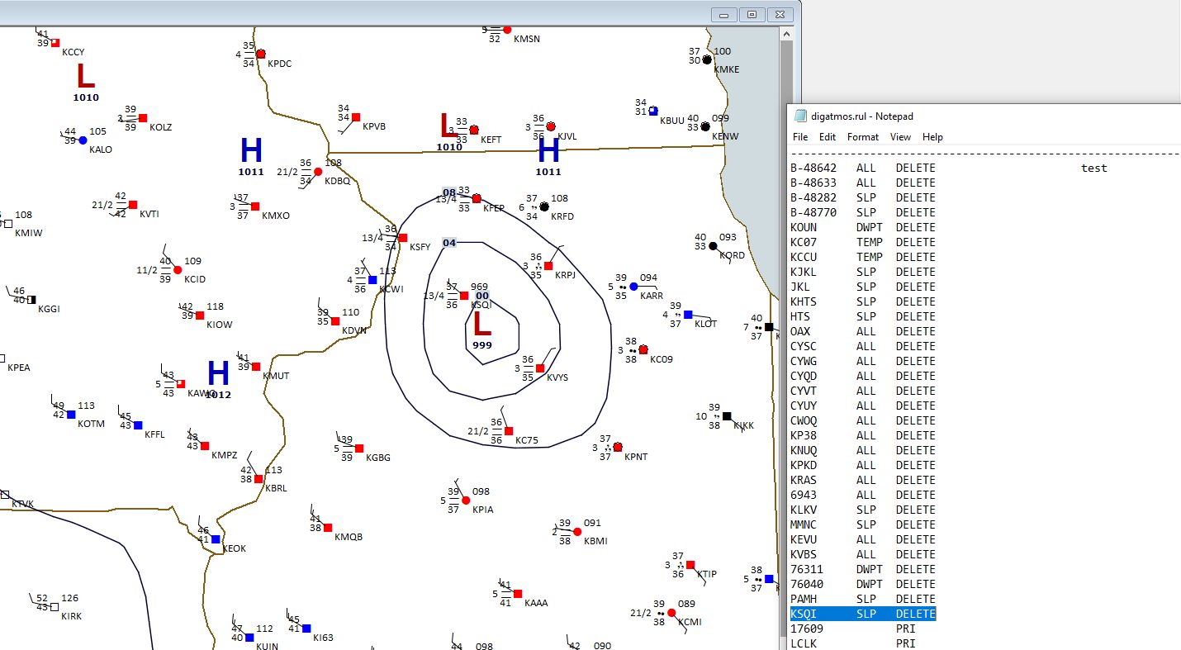
Task: Click the Notepad icon in the title bar
Action: click(x=799, y=116)
